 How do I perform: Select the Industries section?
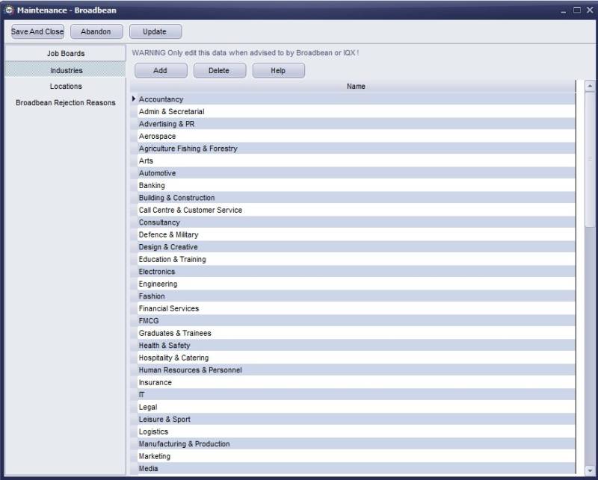[66, 70]
